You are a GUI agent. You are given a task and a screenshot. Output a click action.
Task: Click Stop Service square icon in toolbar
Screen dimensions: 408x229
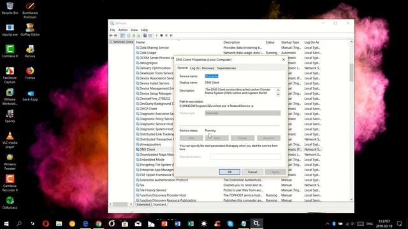point(161,36)
